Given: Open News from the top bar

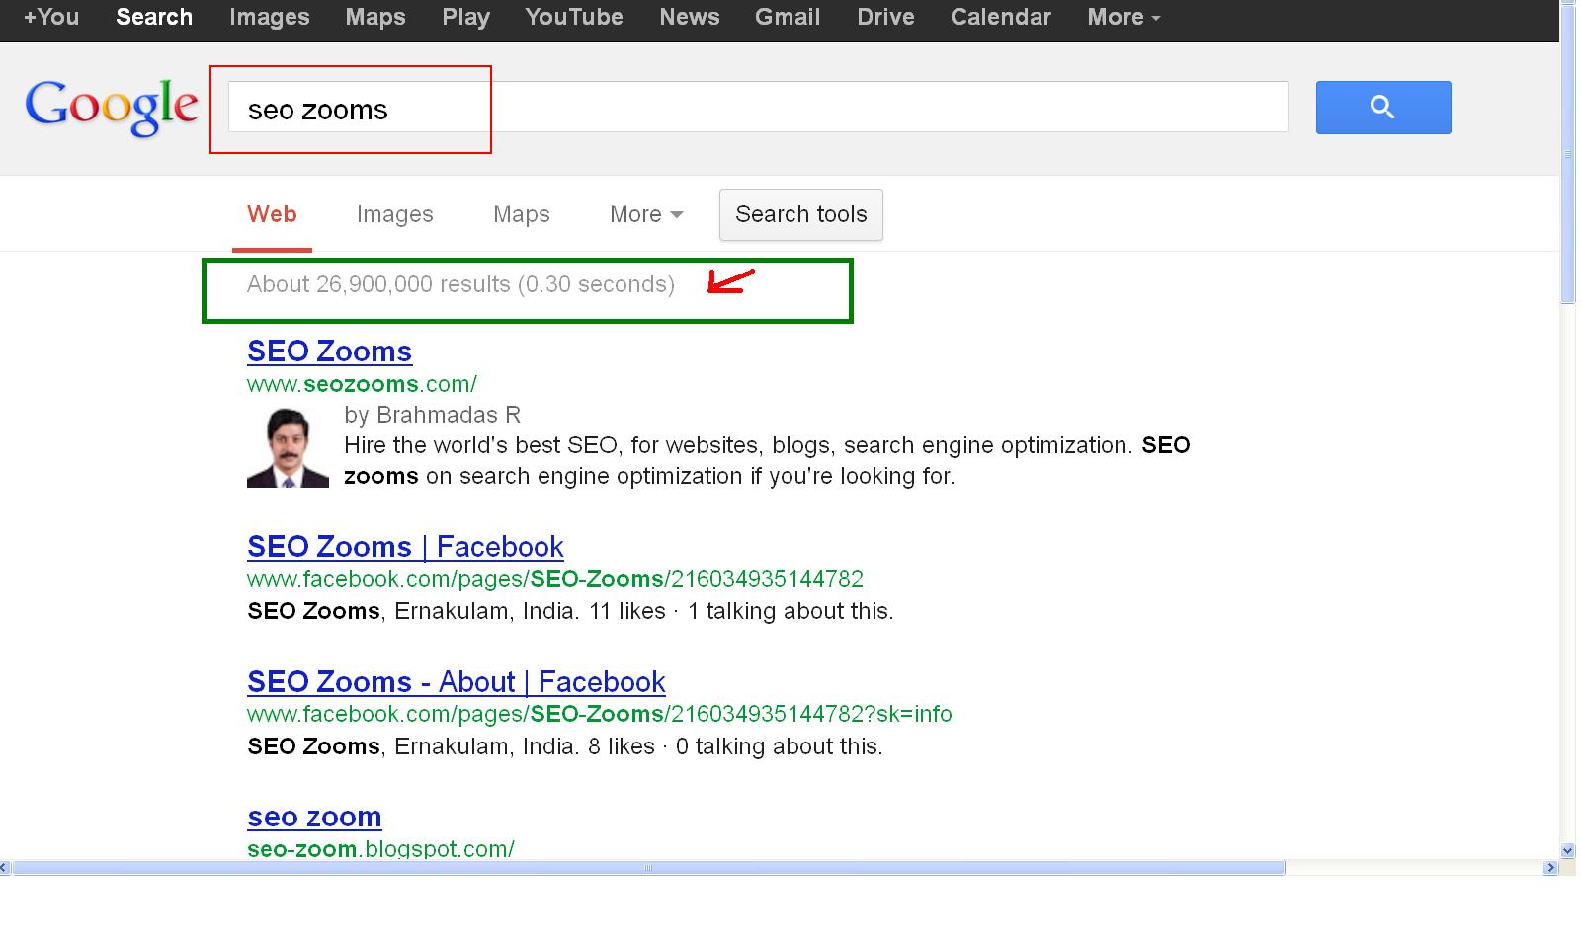Looking at the screenshot, I should coord(690,17).
